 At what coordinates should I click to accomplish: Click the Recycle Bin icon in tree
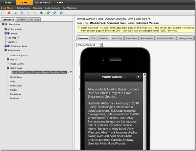8,29
